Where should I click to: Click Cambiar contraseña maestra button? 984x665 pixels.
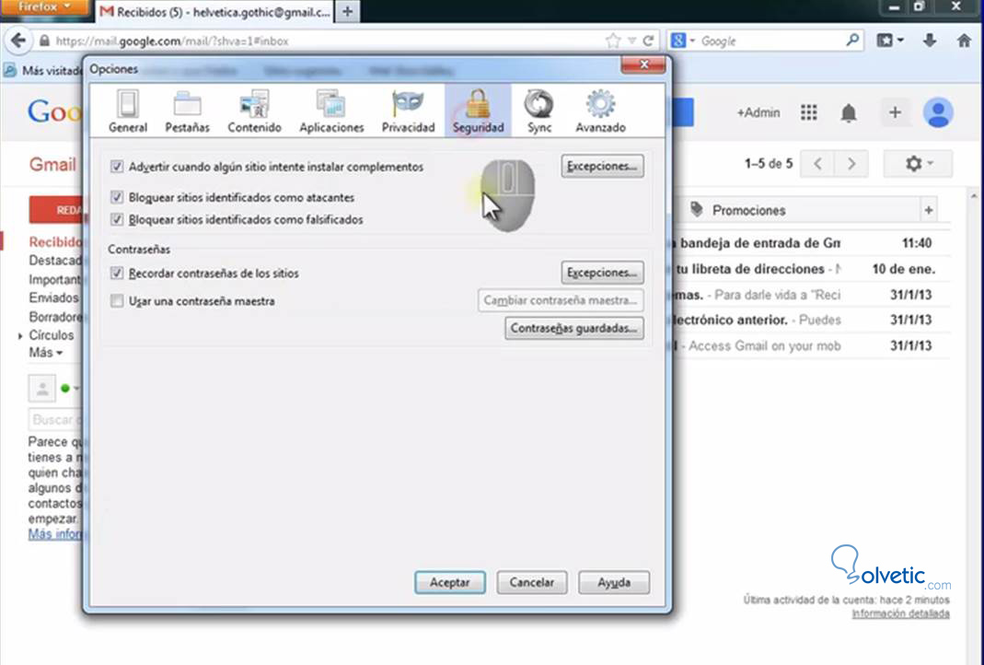561,300
